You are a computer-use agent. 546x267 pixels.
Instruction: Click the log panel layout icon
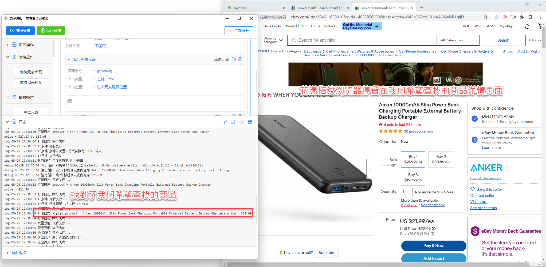pos(233,122)
